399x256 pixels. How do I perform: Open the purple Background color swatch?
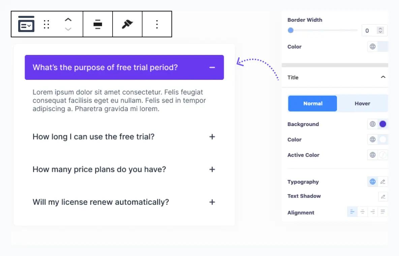tap(383, 124)
